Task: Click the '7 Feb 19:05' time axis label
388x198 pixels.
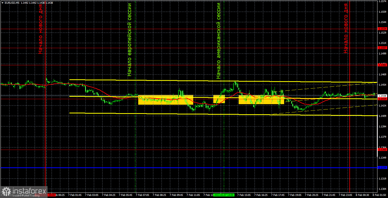Action: point(295,195)
